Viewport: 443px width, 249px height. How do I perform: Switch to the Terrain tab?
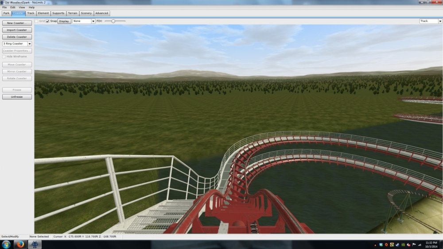tap(73, 13)
